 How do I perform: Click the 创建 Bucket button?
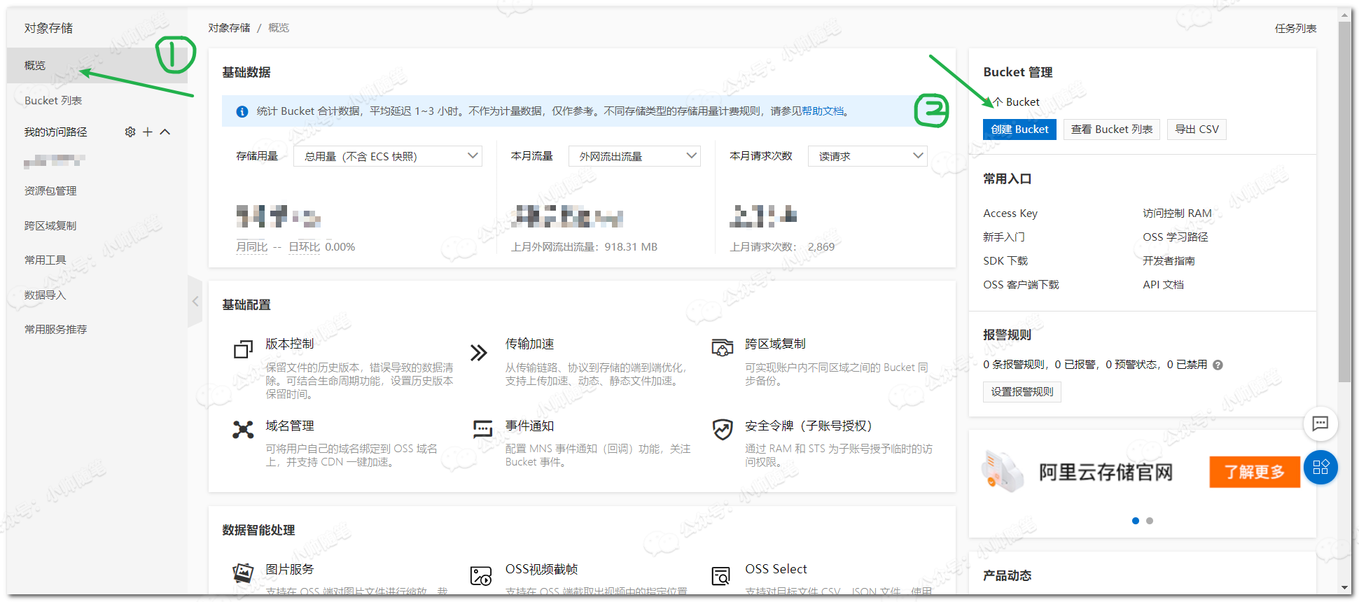1019,129
